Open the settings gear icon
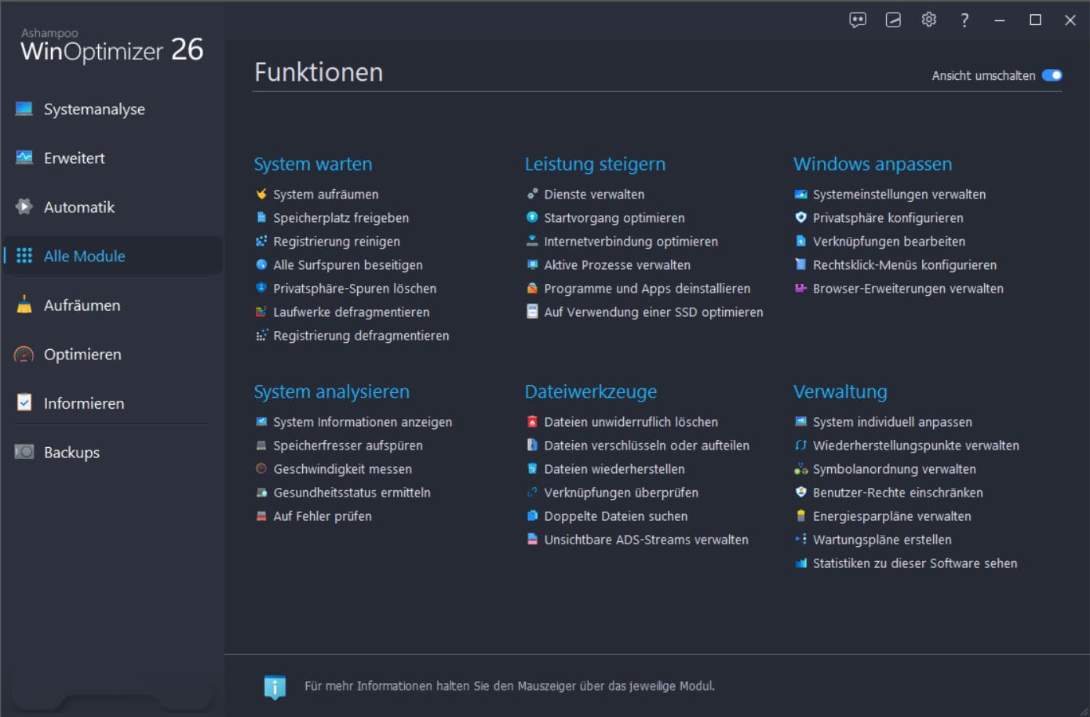This screenshot has height=717, width=1090. coord(929,20)
